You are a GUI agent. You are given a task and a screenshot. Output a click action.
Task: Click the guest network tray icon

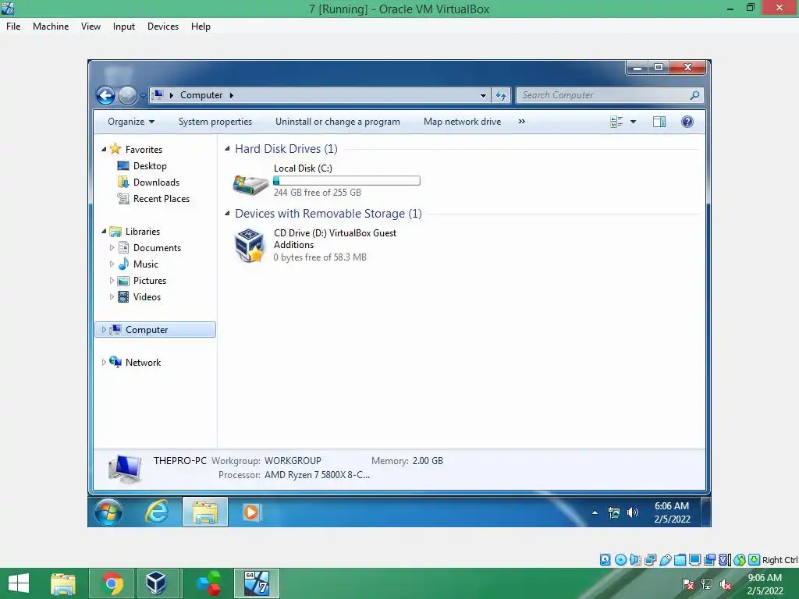coord(614,512)
